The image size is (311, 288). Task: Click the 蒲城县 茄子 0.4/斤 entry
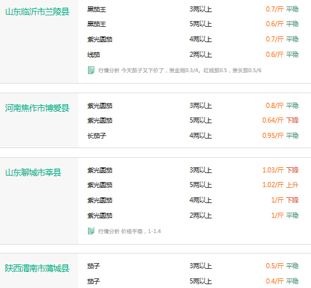(x=193, y=281)
